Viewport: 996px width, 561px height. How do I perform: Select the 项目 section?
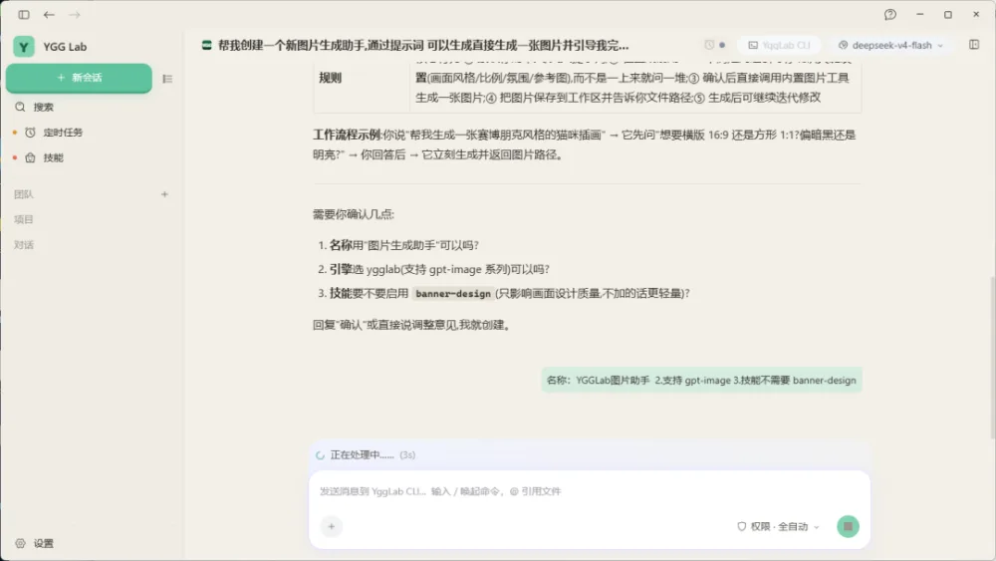(24, 220)
